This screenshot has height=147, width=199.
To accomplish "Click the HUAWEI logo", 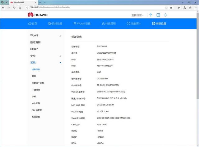I will (38, 15).
